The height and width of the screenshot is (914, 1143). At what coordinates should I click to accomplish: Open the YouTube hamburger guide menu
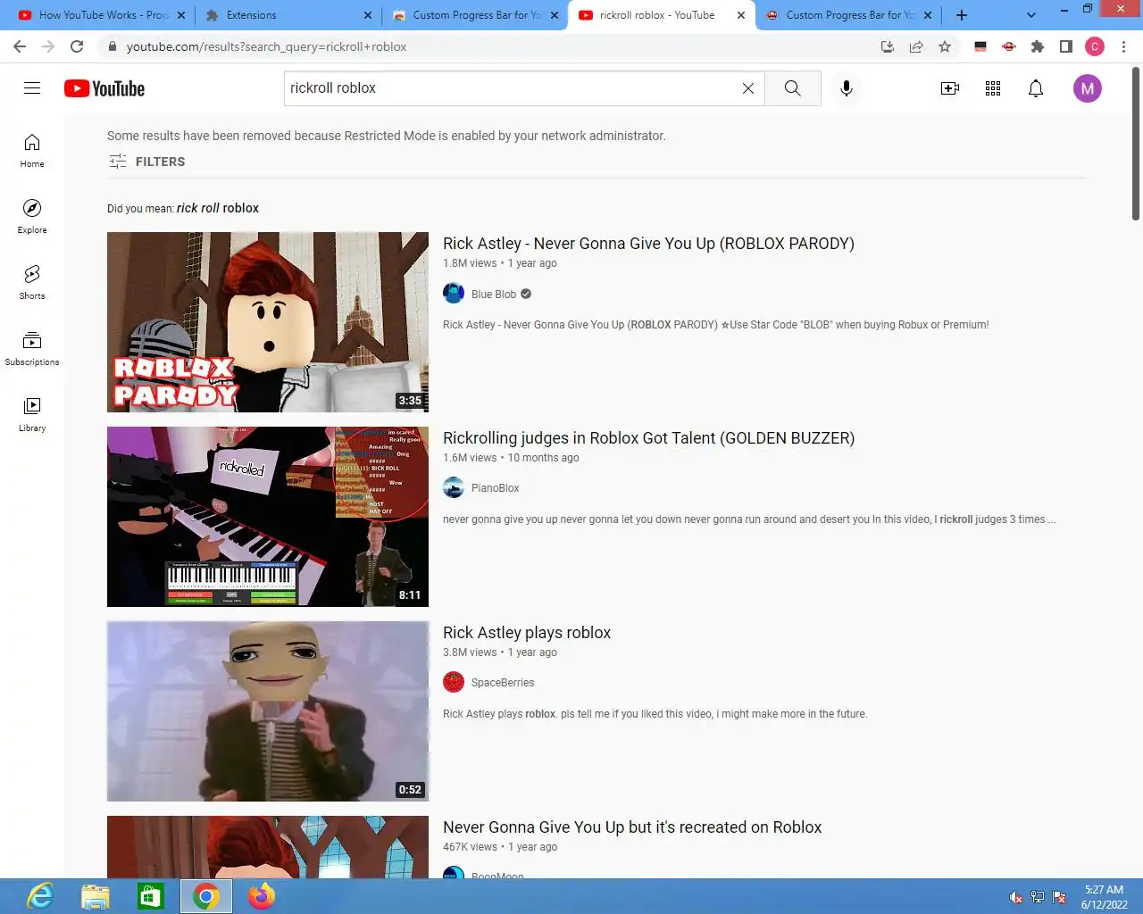coord(32,88)
